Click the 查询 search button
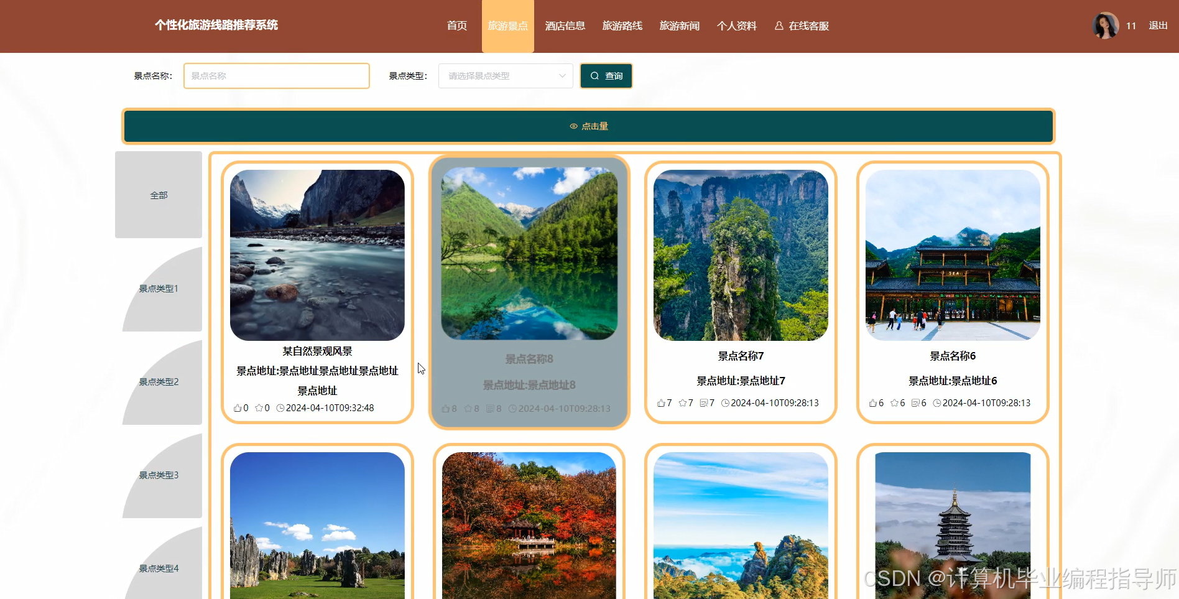Viewport: 1179px width, 599px height. 606,76
